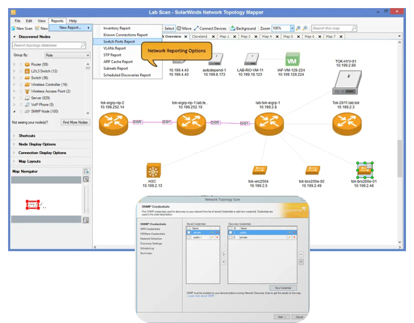The height and width of the screenshot is (323, 414).
Task: Click the Find More Nodes button
Action: (75, 122)
